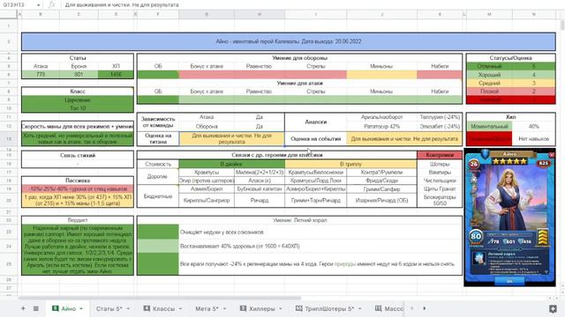Open the ТриплШотеры 5* tab dropdown arrow
The width and height of the screenshot is (565, 317).
tap(360, 309)
